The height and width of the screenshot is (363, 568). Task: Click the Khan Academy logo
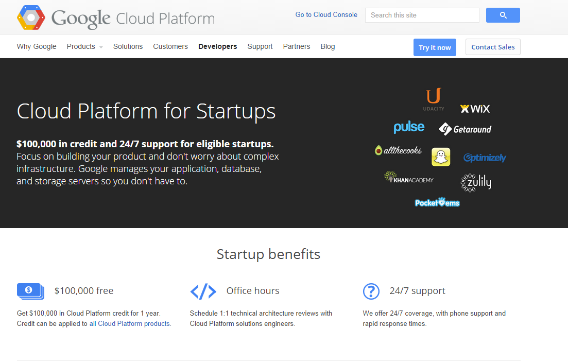click(x=408, y=177)
